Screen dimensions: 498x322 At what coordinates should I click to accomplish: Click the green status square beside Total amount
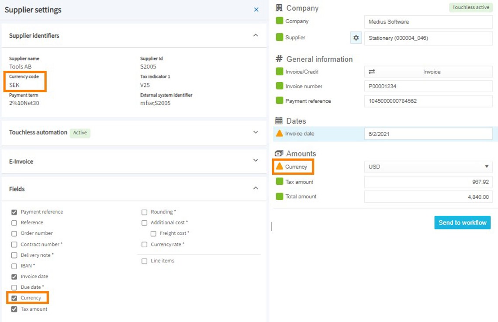[x=280, y=197]
